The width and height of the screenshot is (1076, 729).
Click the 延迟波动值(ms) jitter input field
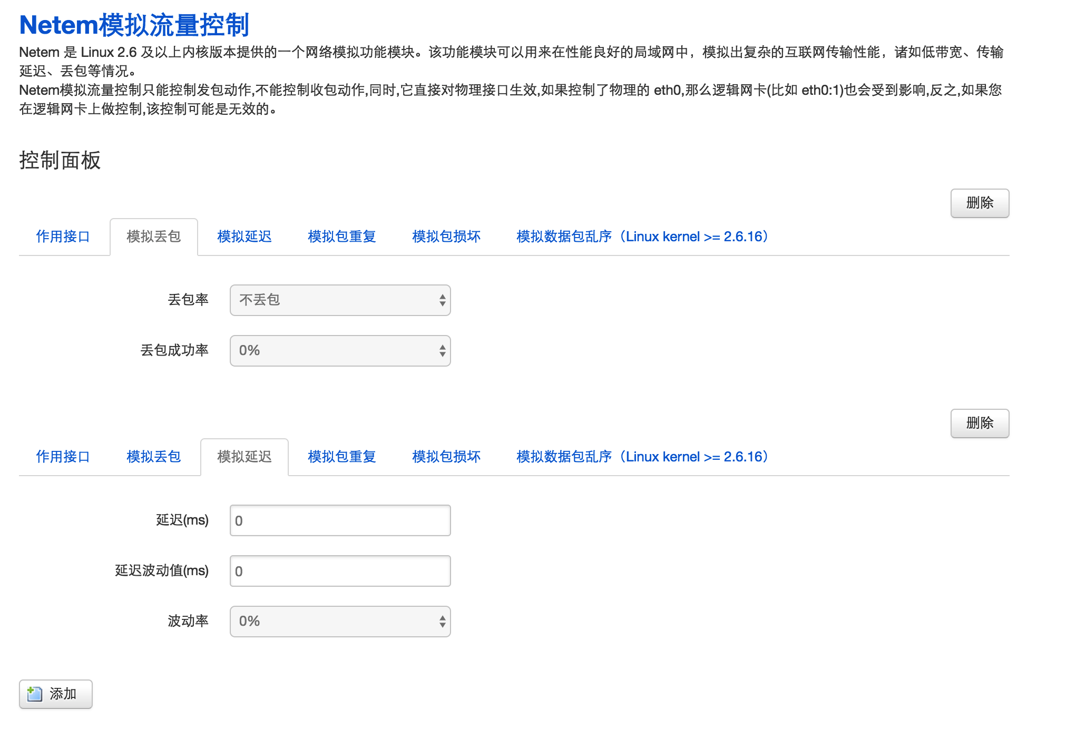(340, 571)
